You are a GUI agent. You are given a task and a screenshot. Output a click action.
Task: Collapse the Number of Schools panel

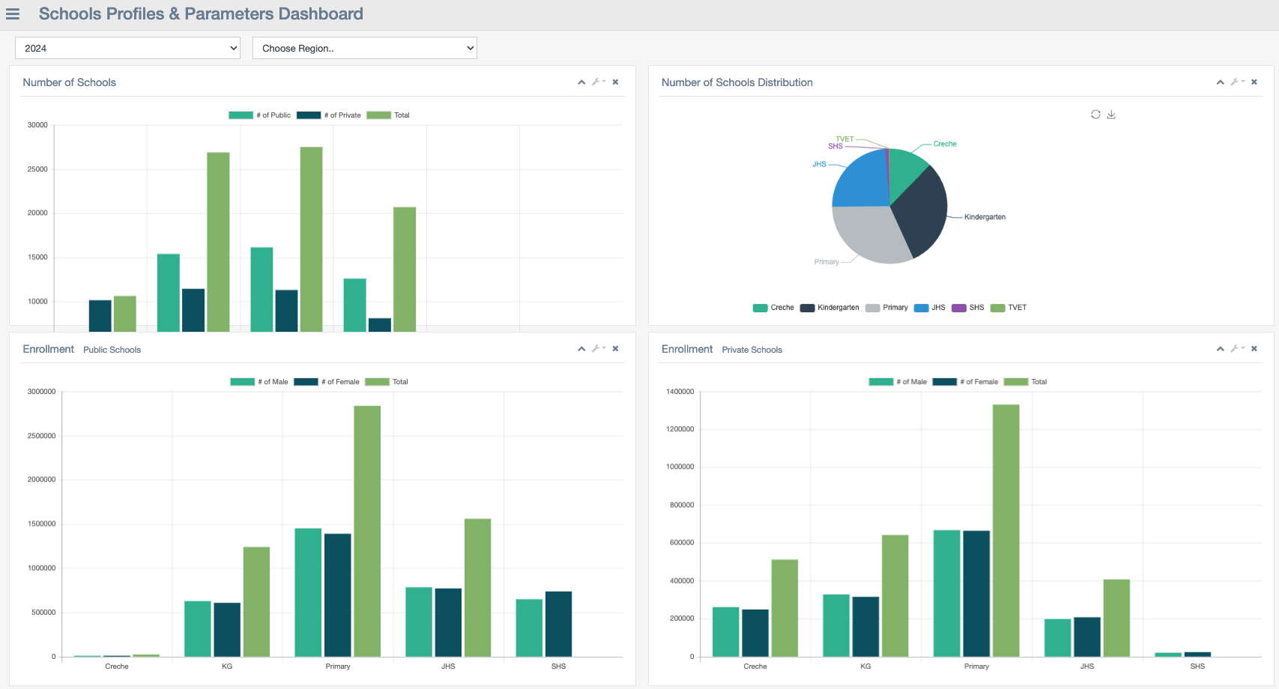(581, 82)
